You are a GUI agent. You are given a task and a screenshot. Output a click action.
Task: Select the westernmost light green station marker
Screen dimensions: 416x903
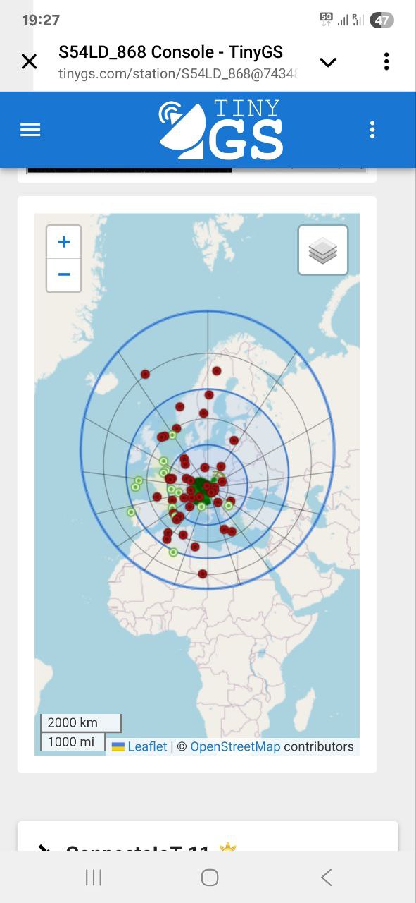coord(131,512)
